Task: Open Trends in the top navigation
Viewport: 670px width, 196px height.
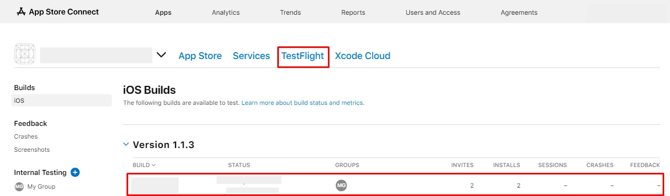Action: pyautogui.click(x=290, y=12)
